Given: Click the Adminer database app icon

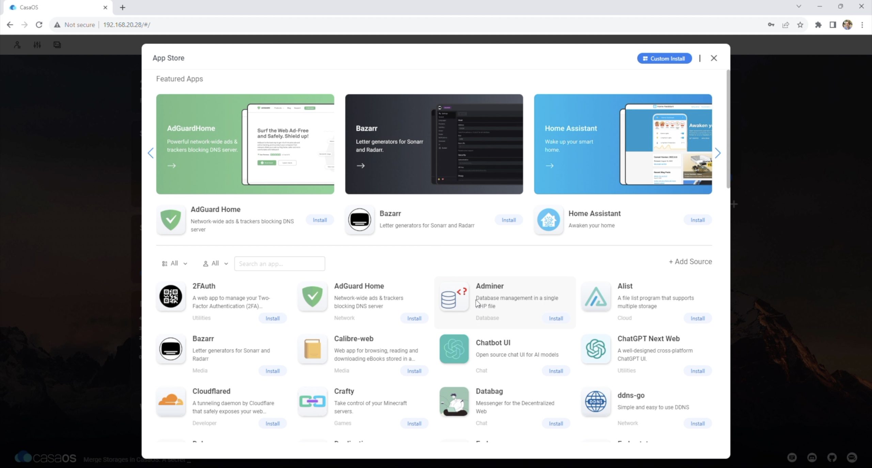Looking at the screenshot, I should point(454,296).
